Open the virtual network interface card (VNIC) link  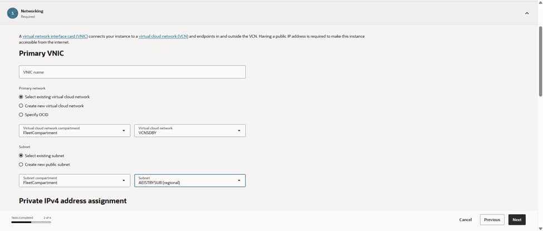click(x=55, y=36)
